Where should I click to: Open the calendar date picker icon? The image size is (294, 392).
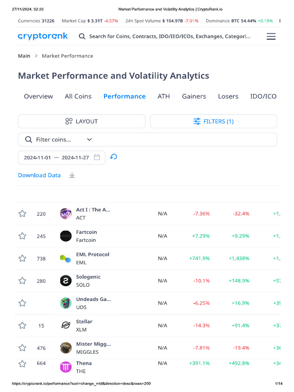97,157
